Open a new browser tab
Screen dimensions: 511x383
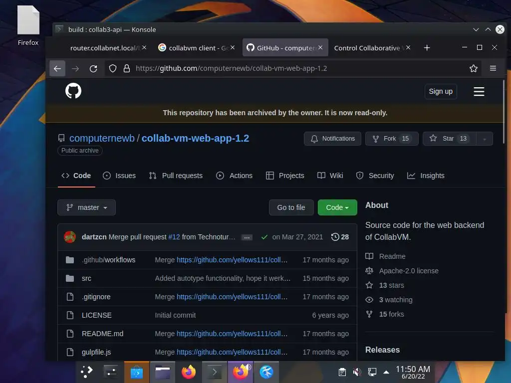tap(427, 48)
